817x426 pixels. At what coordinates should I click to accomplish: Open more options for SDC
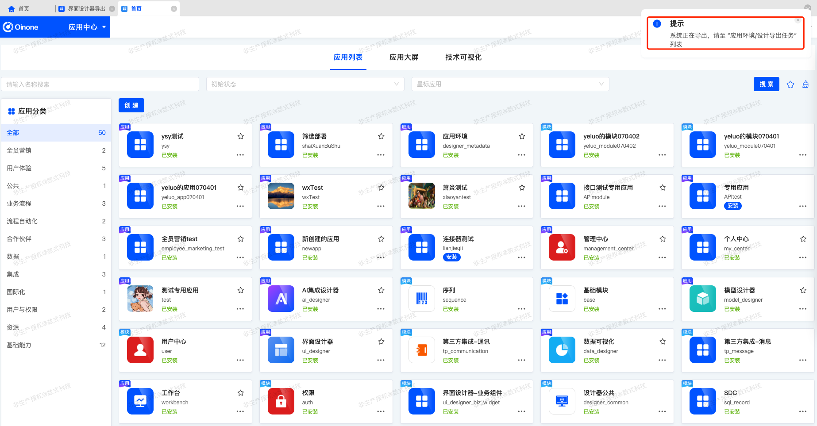coord(803,411)
